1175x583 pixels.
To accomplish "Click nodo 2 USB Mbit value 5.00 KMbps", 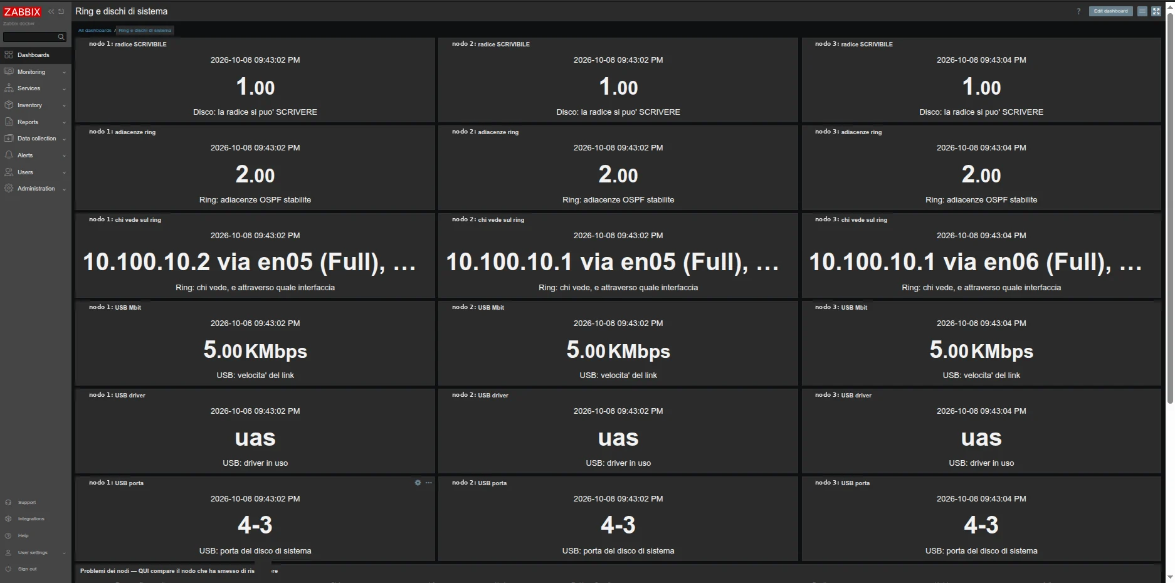I will click(618, 350).
